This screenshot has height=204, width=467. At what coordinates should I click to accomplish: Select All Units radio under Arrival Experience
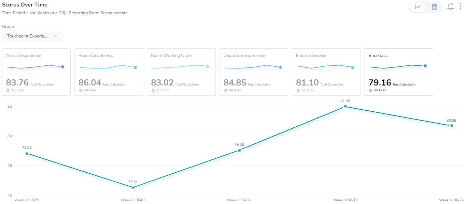(x=8, y=90)
